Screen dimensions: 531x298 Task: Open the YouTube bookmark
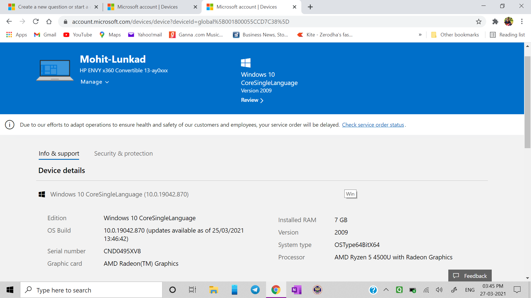click(x=78, y=35)
